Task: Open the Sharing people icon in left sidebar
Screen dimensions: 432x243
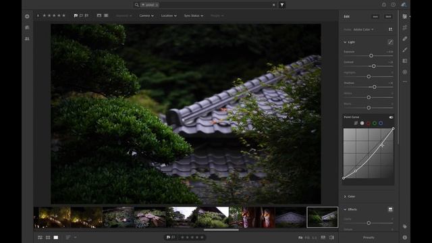Action: coord(27,39)
